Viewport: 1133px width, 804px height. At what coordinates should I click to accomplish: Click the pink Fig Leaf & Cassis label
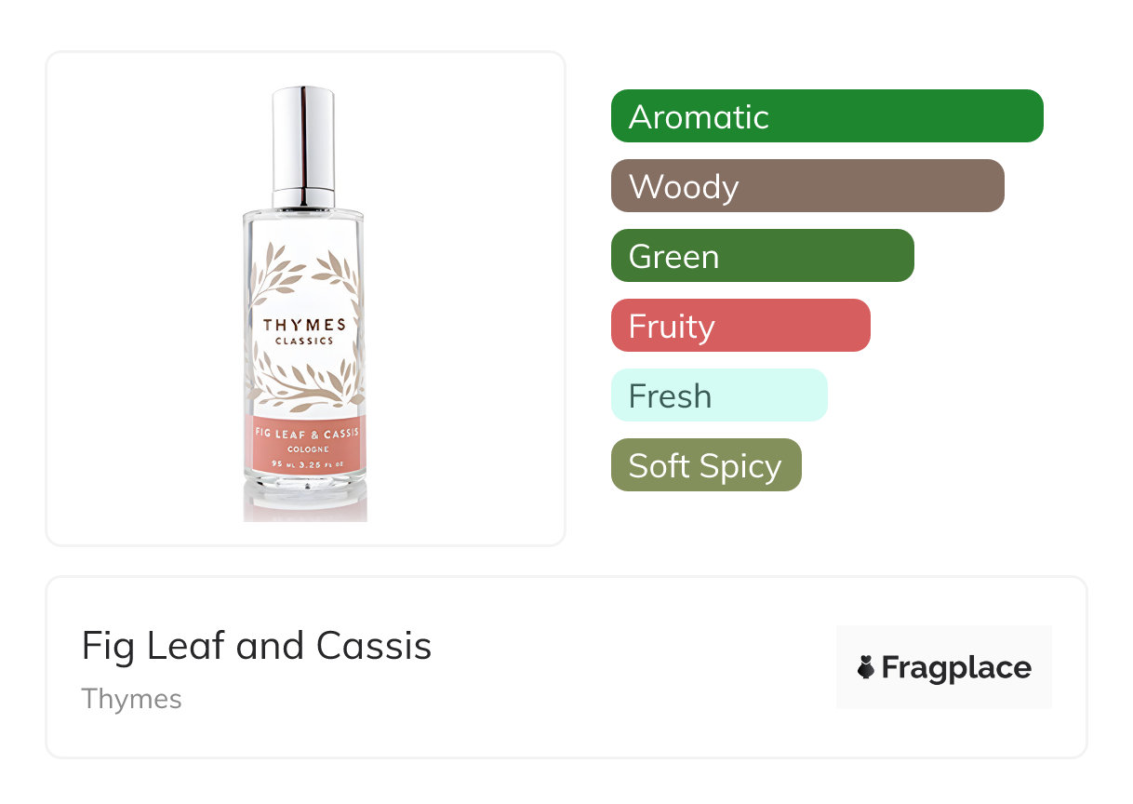click(304, 434)
